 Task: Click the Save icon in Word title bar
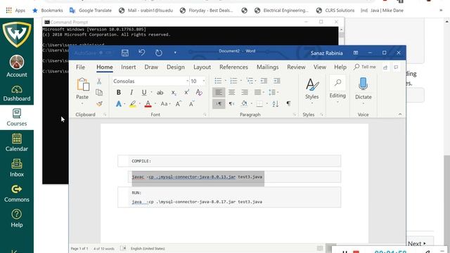(x=125, y=53)
